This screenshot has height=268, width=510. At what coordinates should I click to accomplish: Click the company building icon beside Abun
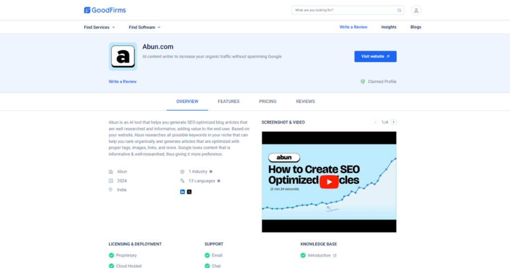[111, 171]
